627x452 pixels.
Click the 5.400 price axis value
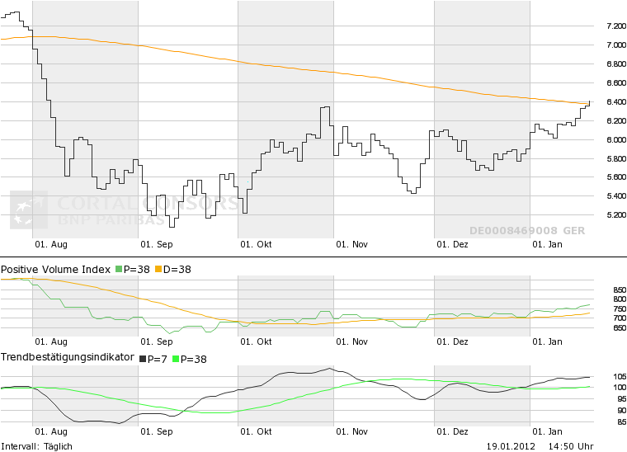coord(616,195)
